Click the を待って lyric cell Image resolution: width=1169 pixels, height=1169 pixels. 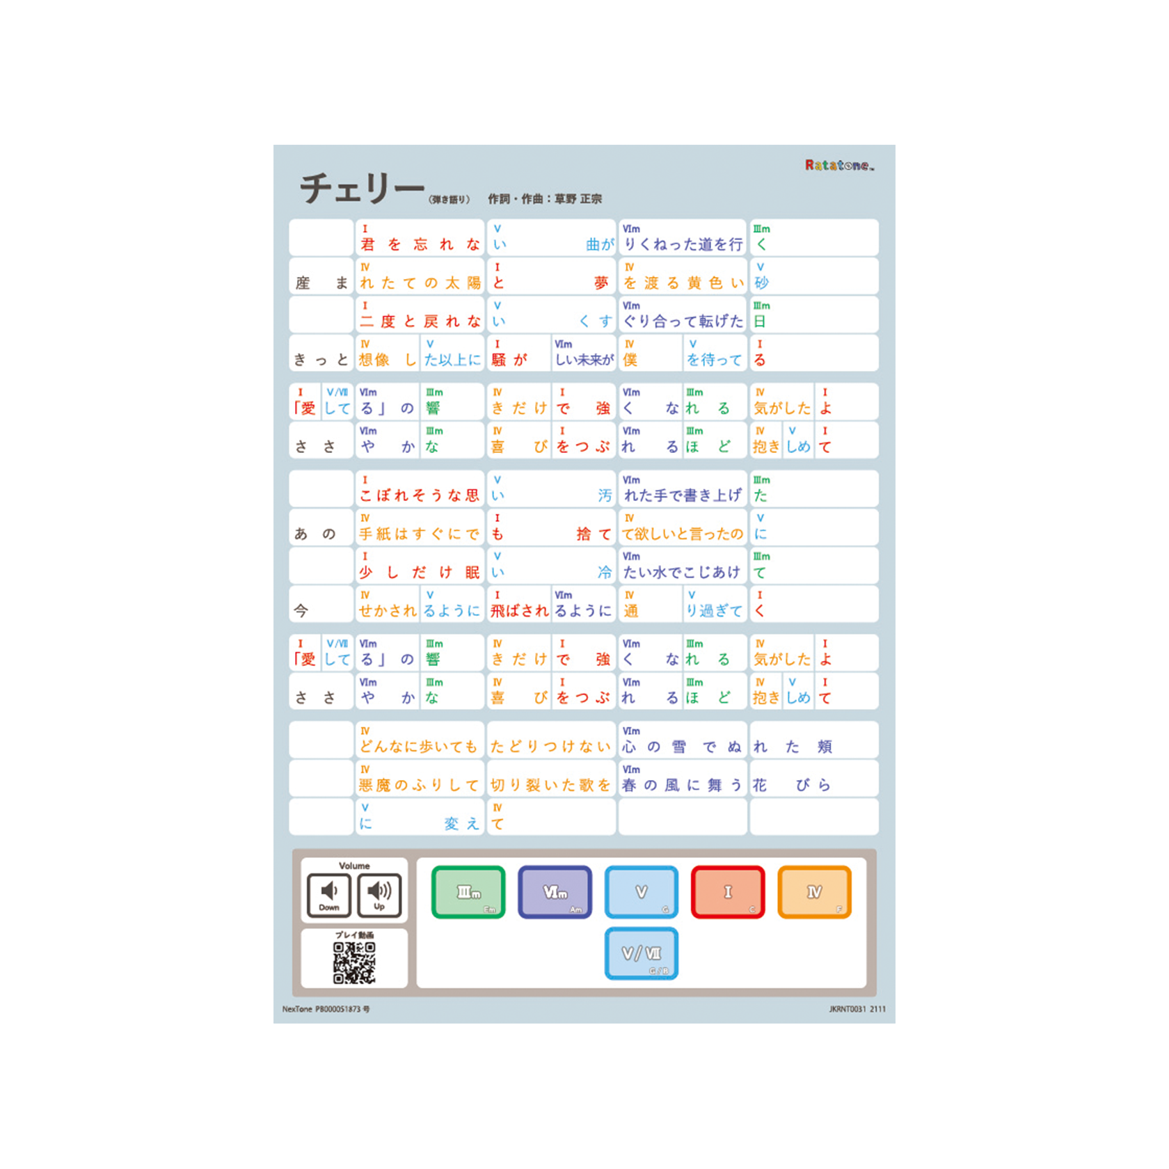coord(715,353)
